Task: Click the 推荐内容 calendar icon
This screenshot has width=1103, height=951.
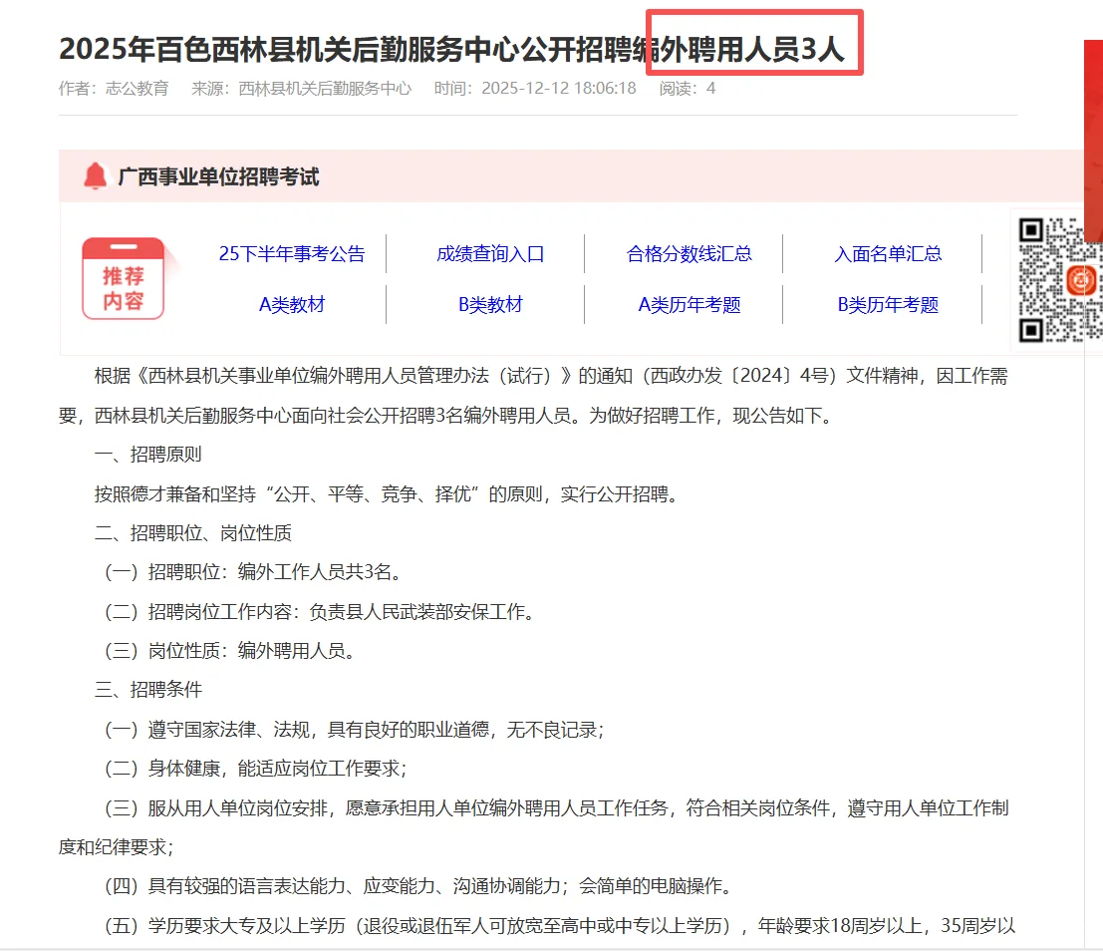Action: pos(124,279)
